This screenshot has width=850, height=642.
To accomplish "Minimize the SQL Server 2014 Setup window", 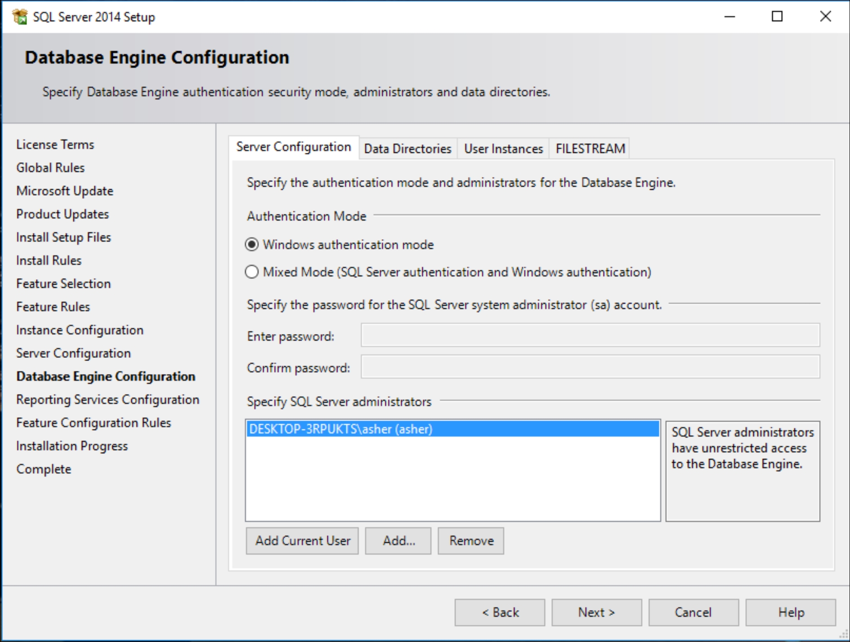I will pos(729,17).
